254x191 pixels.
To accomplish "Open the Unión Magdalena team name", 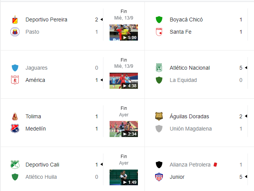I will 191,129.
